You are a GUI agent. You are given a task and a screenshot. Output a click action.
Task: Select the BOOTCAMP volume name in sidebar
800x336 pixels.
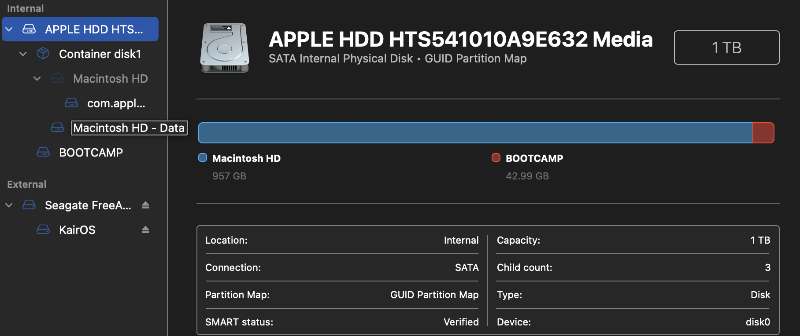(91, 153)
